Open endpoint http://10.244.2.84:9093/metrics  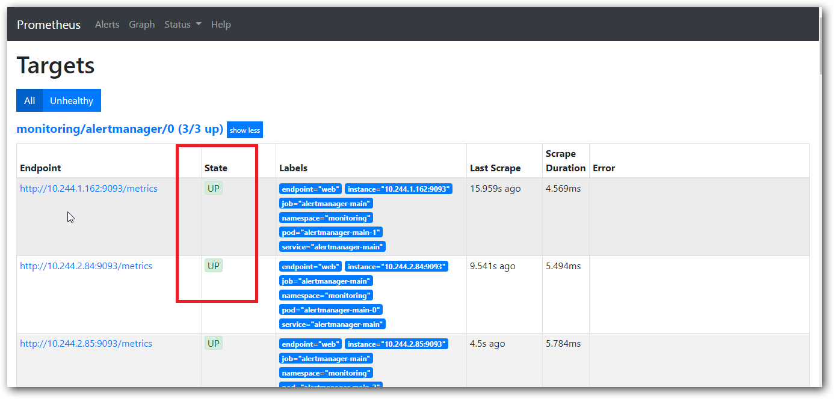pyautogui.click(x=86, y=266)
